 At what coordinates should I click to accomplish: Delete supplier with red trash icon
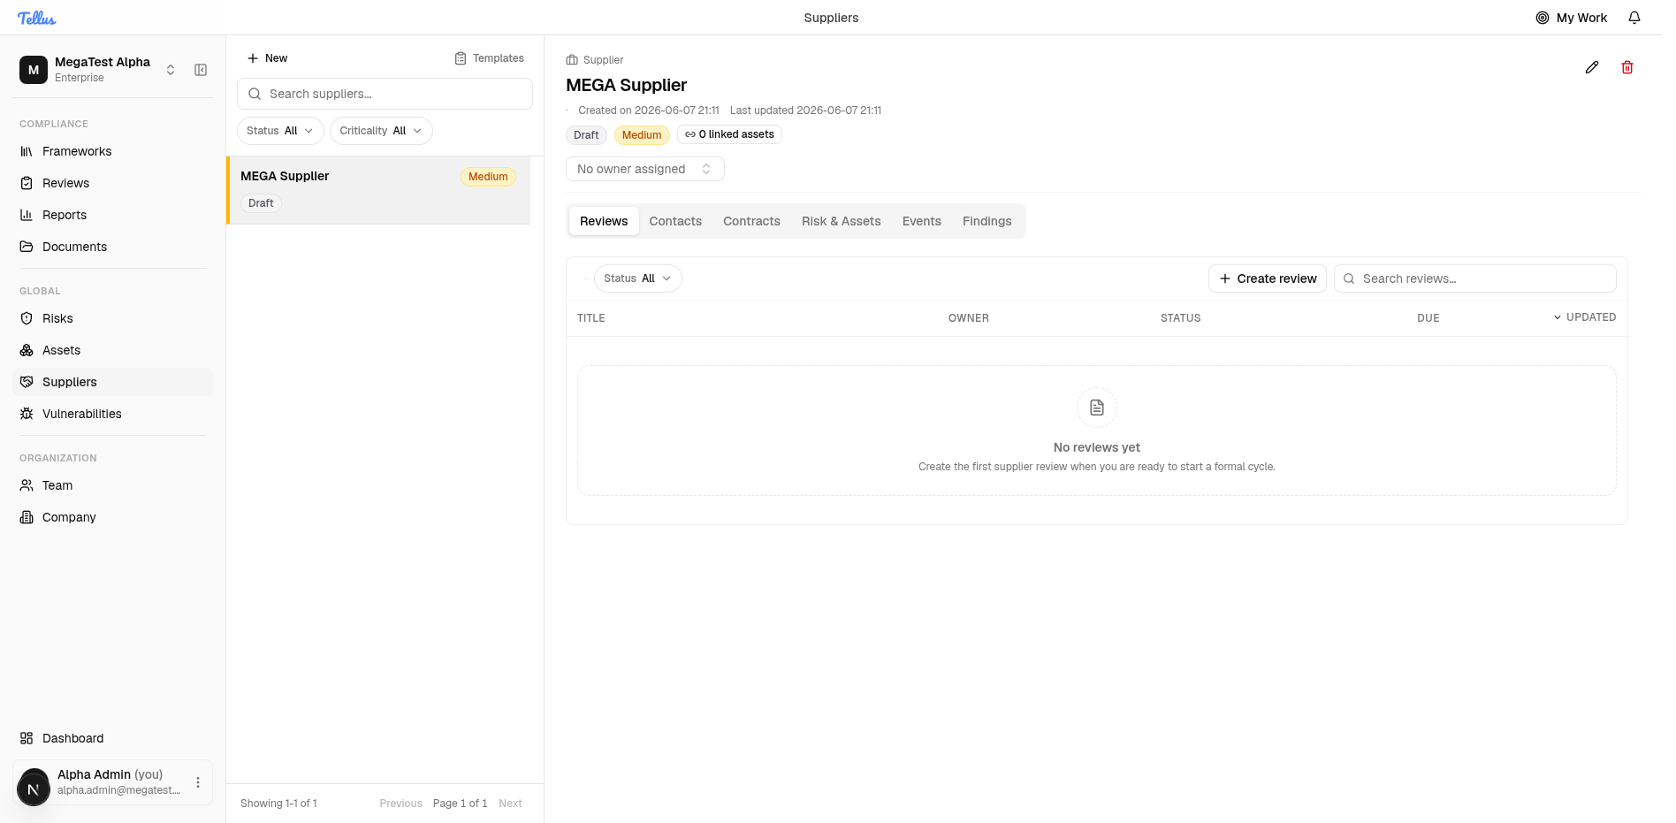pos(1627,67)
